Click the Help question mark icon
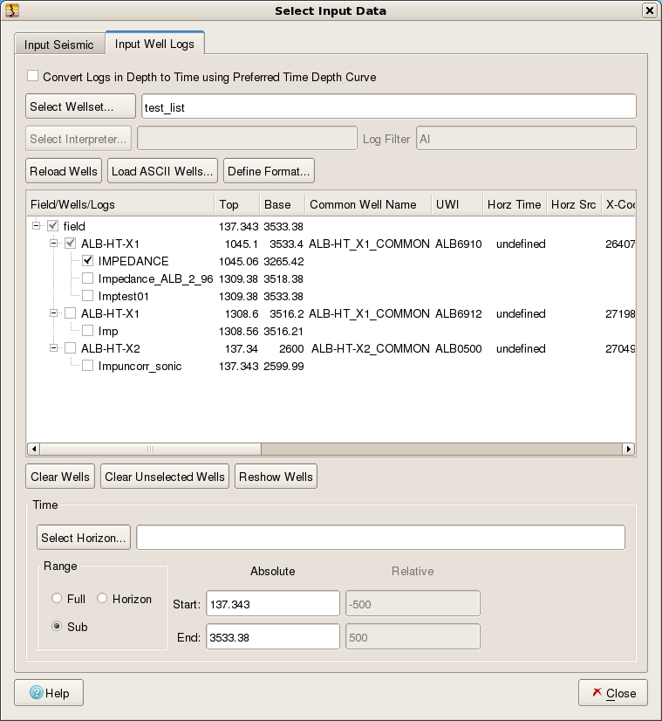 37,692
